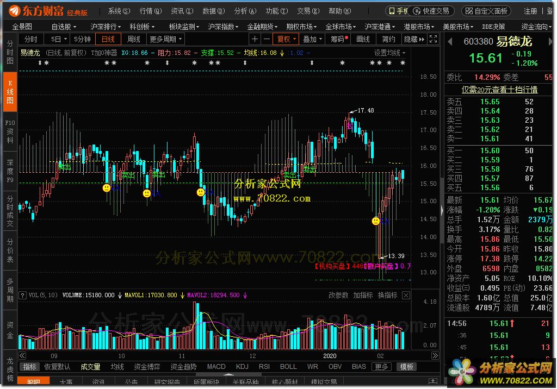Click the 注册 register link
Image resolution: width=557 pixels, height=389 pixels.
coord(530,11)
